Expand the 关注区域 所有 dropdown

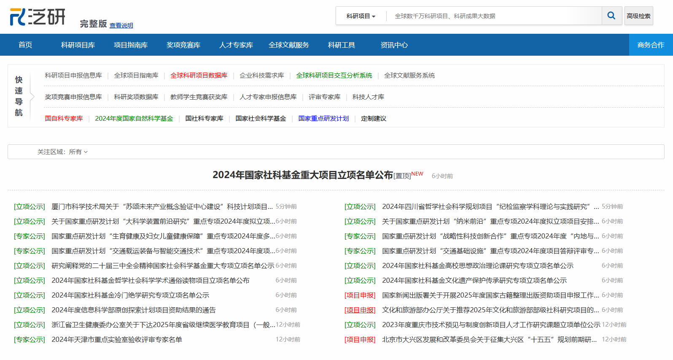78,152
